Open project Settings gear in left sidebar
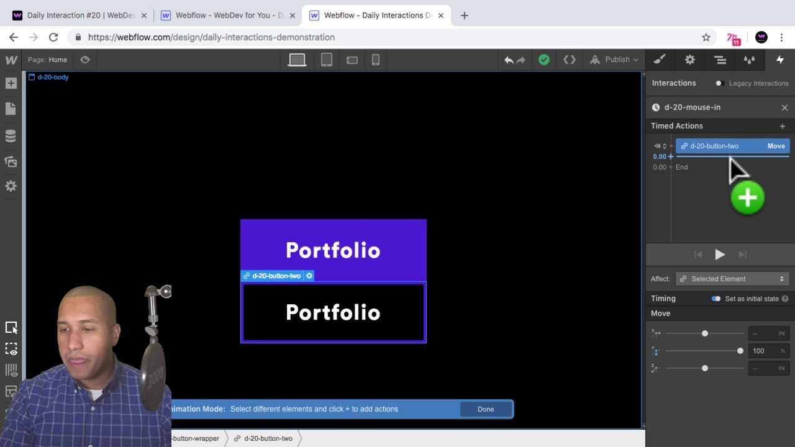795x447 pixels. pyautogui.click(x=11, y=186)
